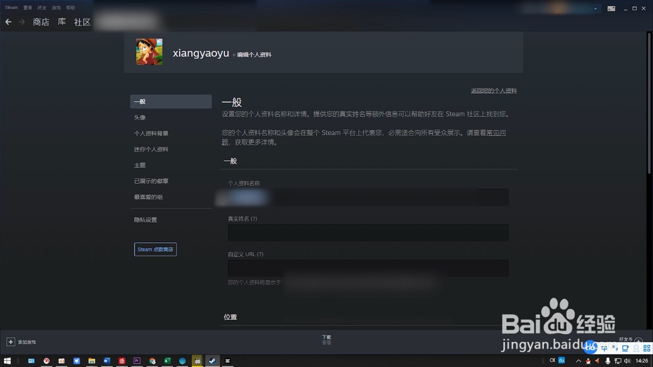Click the round du logo on IME bar
This screenshot has width=653, height=367.
click(x=591, y=347)
